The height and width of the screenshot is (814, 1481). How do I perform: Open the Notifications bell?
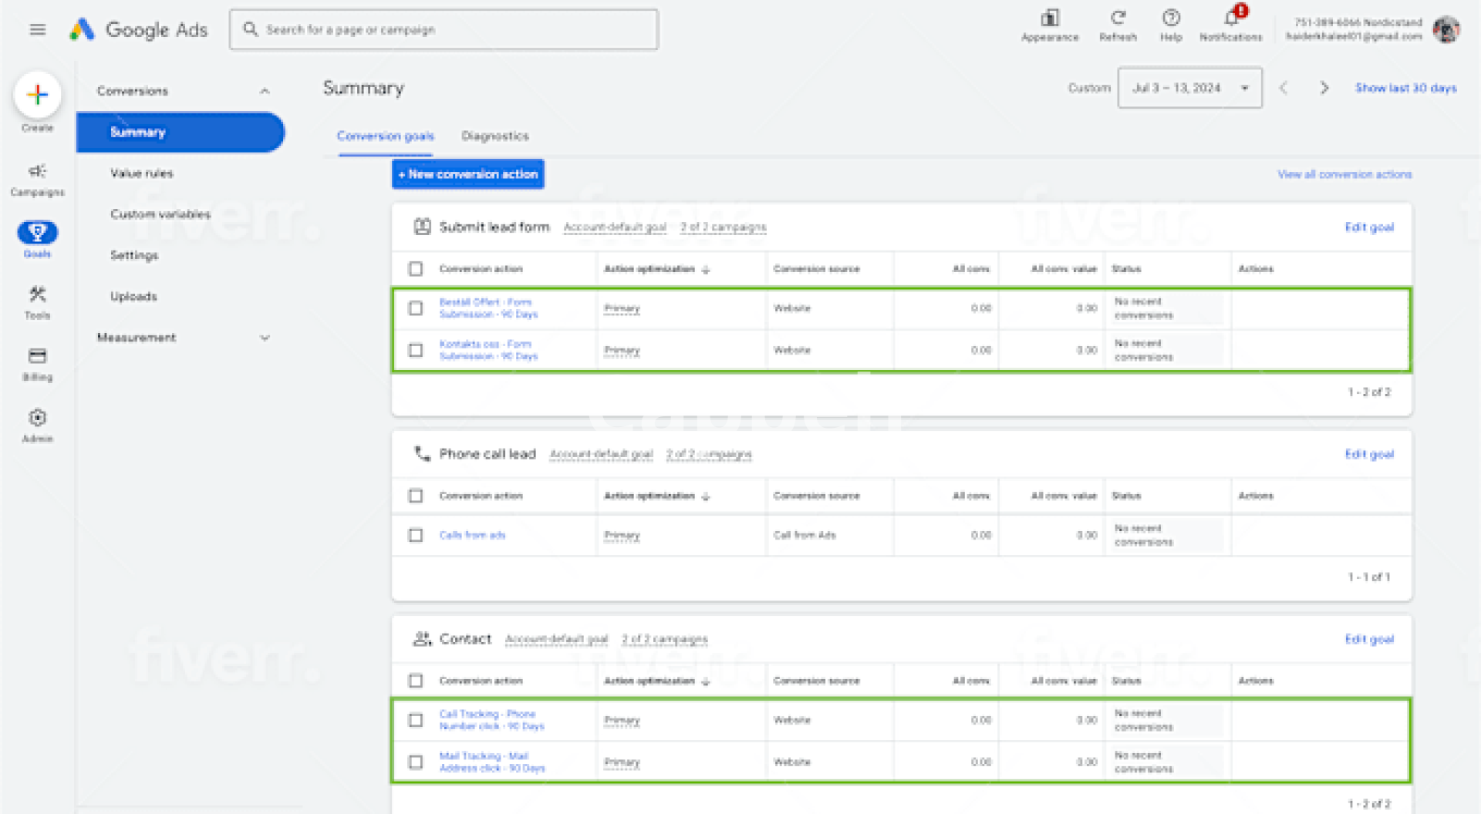(x=1231, y=24)
